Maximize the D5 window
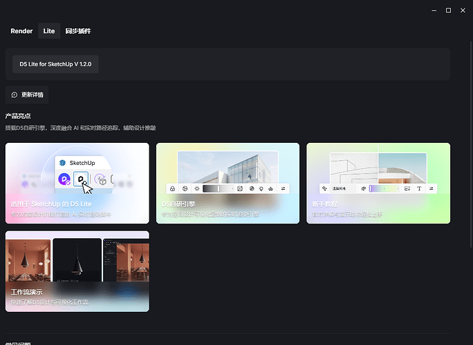This screenshot has width=473, height=345. [x=449, y=10]
